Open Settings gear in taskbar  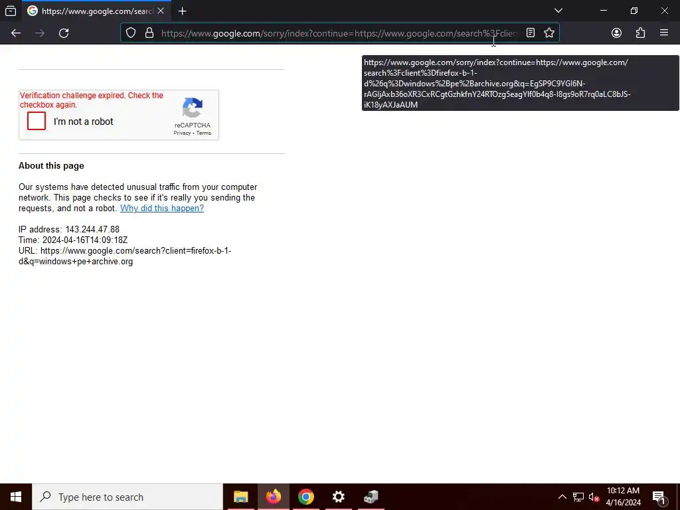point(338,497)
